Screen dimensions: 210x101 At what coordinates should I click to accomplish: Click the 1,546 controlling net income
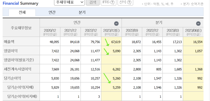(x=158, y=88)
